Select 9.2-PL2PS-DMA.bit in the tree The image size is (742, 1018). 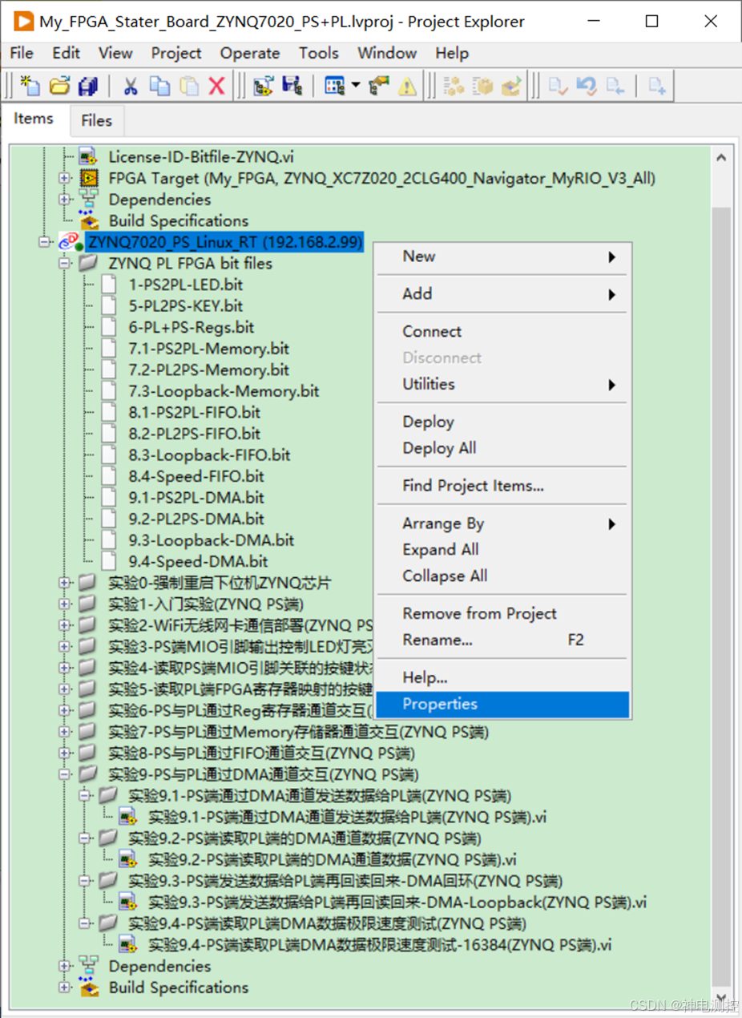196,519
